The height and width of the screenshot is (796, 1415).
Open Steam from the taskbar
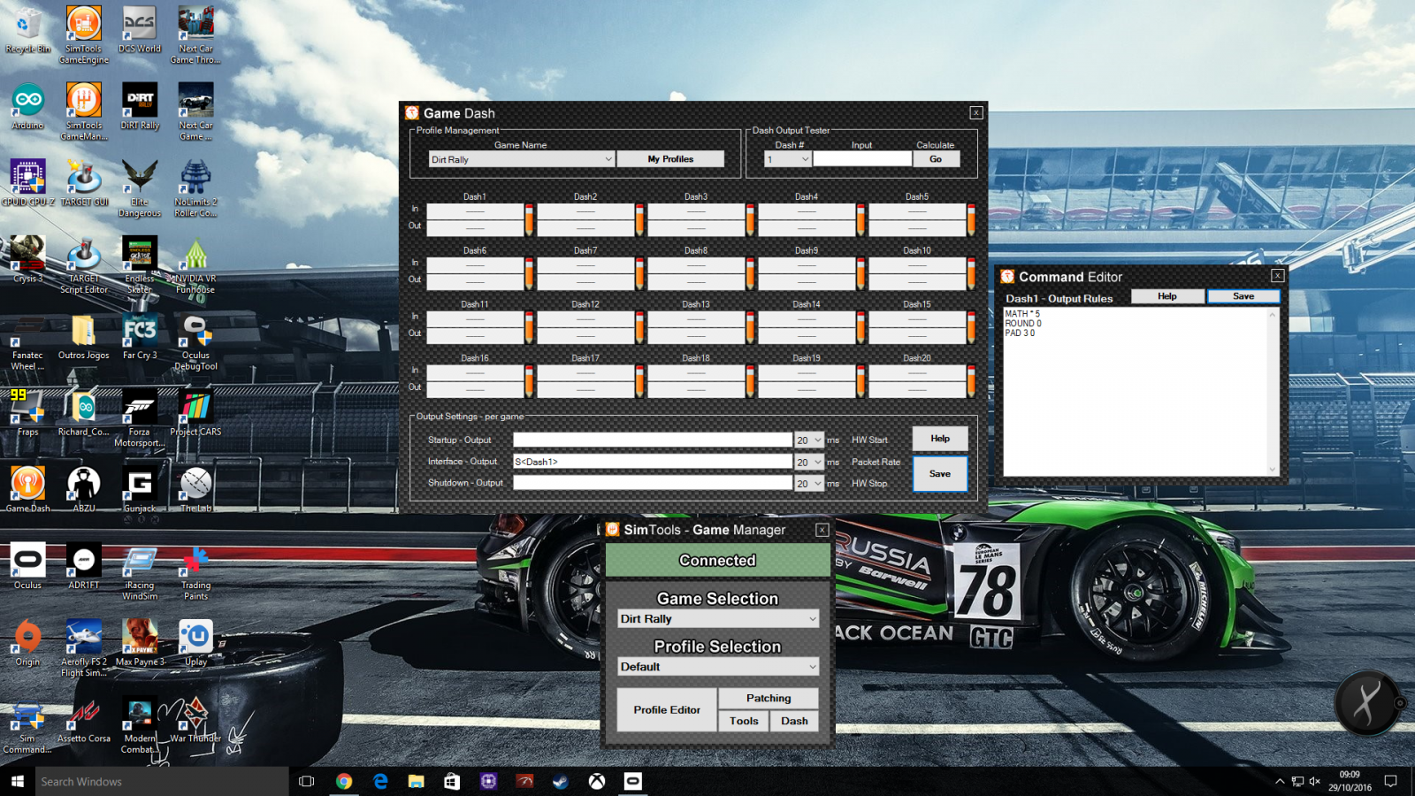pos(561,781)
